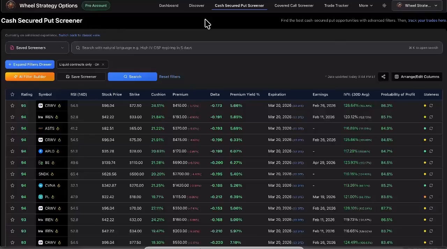The width and height of the screenshot is (447, 249).
Task: Star the IREN row with $33.00 strike
Action: click(13, 117)
